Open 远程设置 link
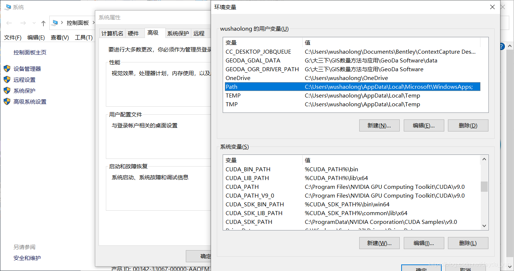 click(x=24, y=80)
